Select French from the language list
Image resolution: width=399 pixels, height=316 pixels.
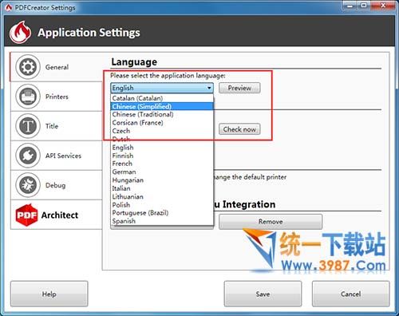[162, 164]
